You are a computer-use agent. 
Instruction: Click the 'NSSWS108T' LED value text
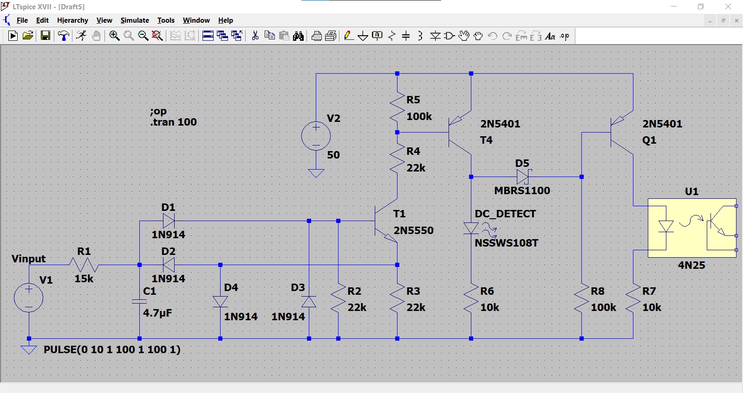(506, 243)
